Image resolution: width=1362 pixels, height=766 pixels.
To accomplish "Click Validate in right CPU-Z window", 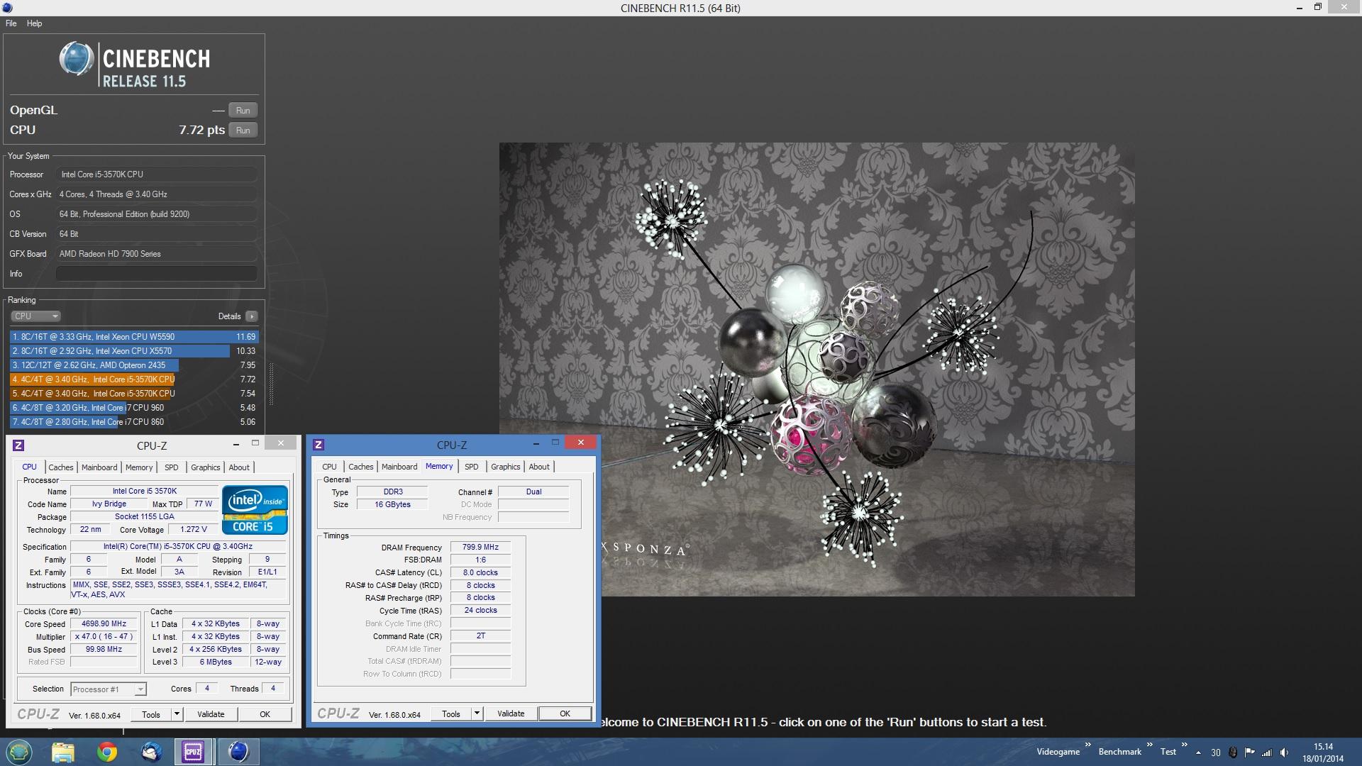I will click(x=511, y=714).
